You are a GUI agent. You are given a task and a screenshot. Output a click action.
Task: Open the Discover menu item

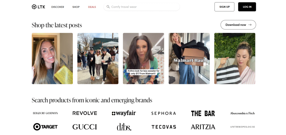[x=58, y=7]
